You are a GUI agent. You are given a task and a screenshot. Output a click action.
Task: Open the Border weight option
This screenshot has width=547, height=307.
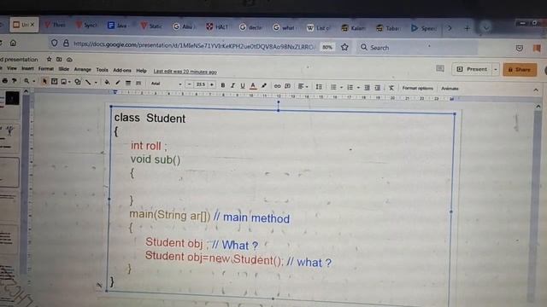tap(128, 83)
